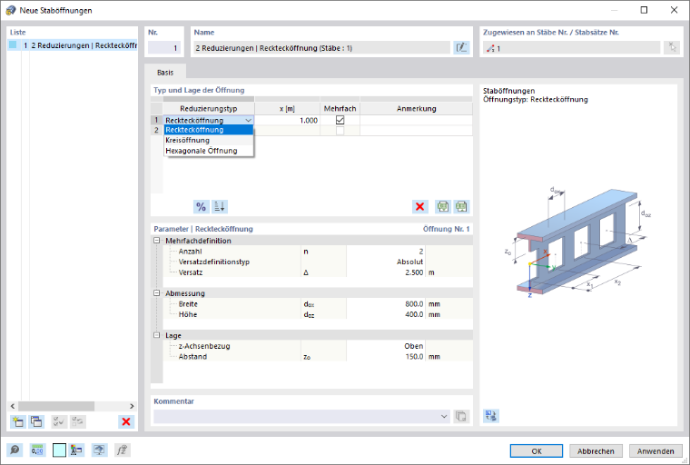Tick Mehrfach checkbox in row 2
The image size is (690, 465).
pyautogui.click(x=340, y=131)
